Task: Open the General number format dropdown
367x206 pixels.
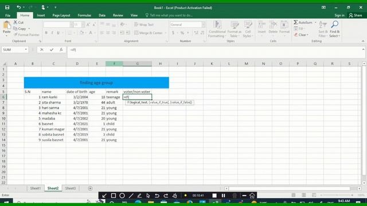Action: pos(203,25)
